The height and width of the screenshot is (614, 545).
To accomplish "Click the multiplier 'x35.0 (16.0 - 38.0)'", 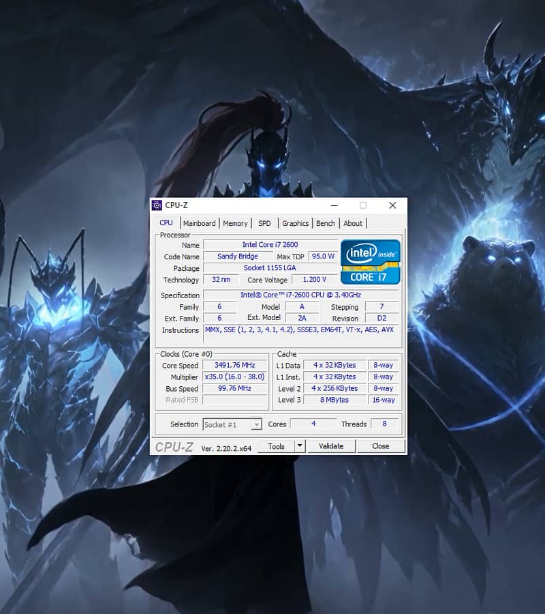I will pos(234,377).
